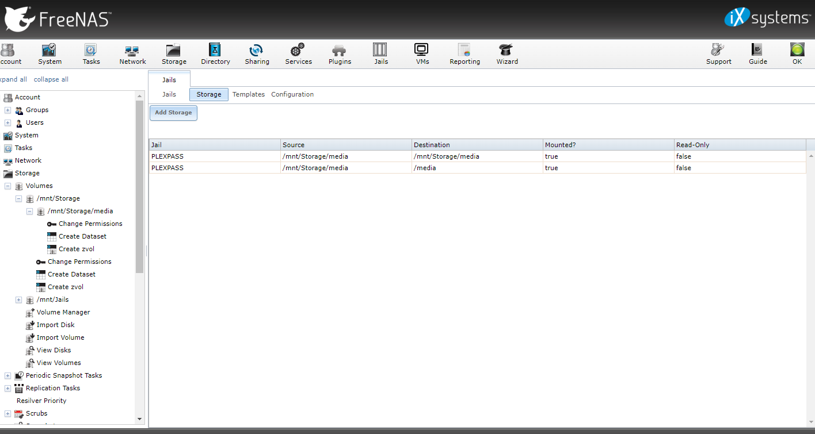
Task: Click the VMs monitor icon
Action: [x=422, y=51]
